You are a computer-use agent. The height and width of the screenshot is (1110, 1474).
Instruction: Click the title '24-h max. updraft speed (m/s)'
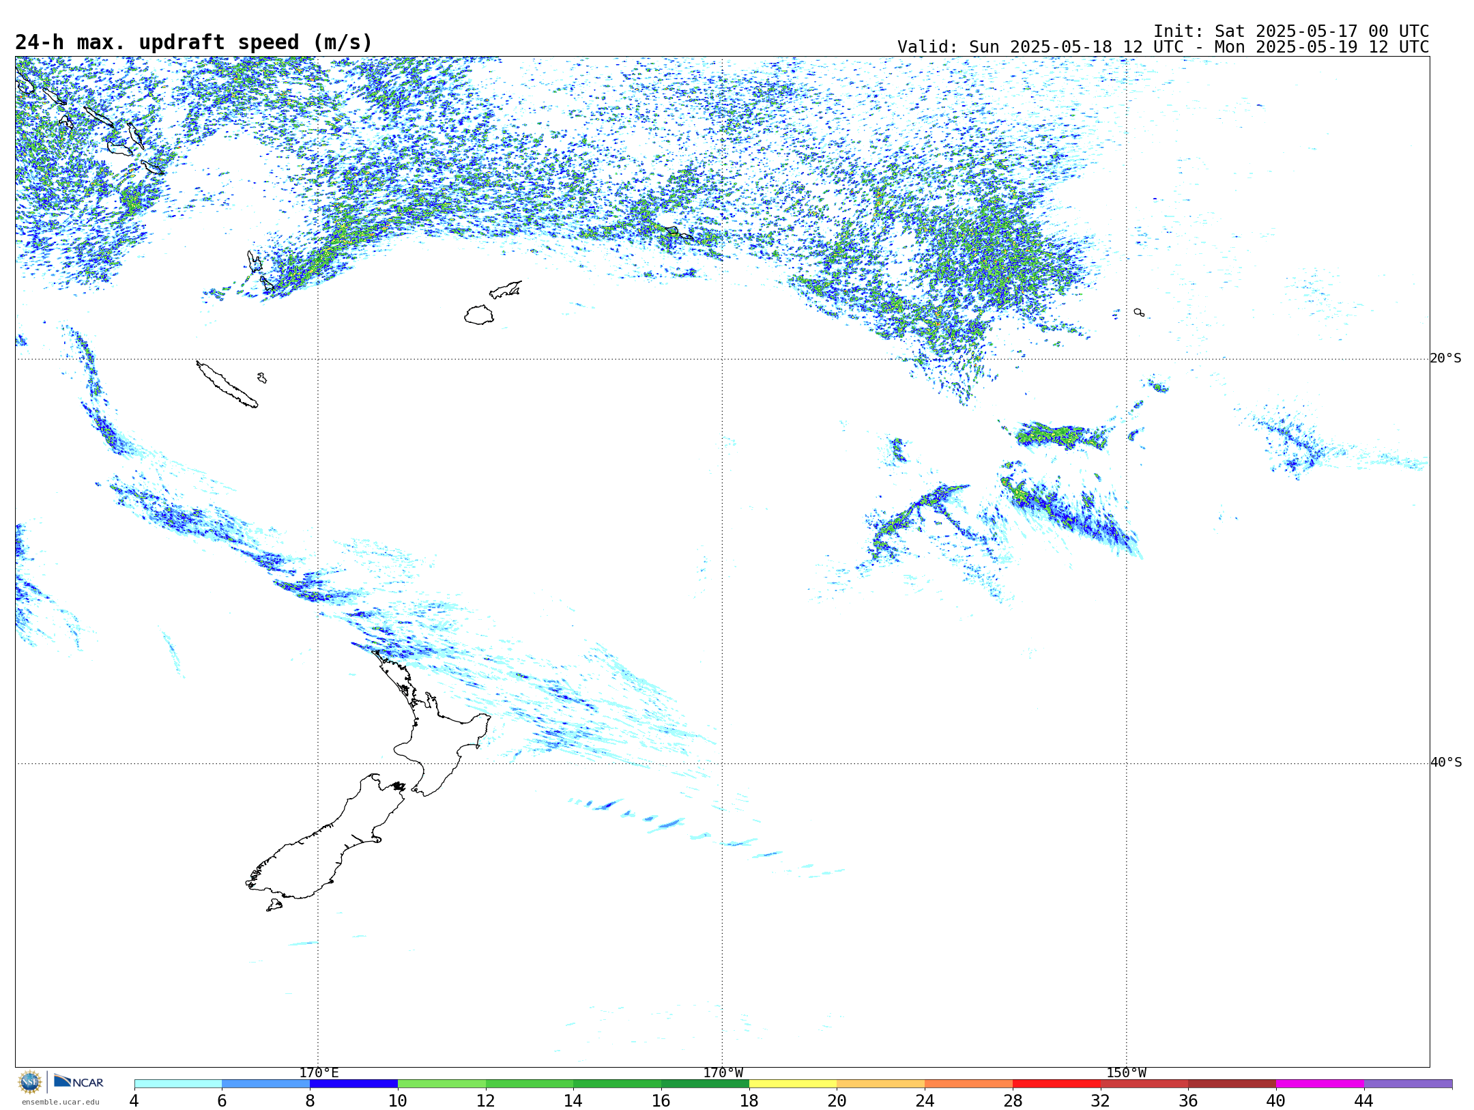pyautogui.click(x=194, y=42)
